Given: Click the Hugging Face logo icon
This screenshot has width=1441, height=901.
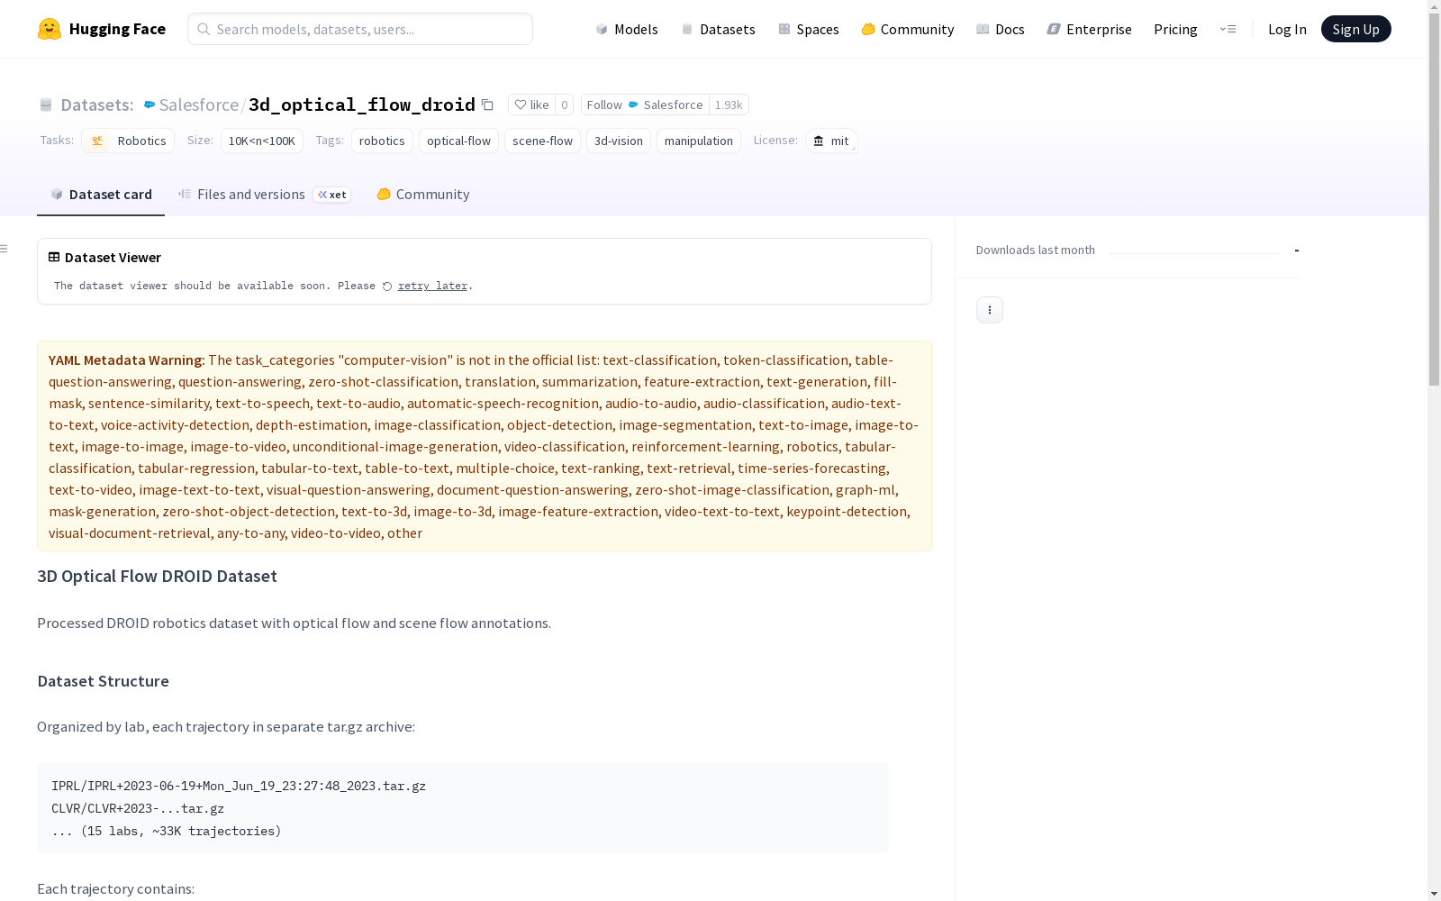Looking at the screenshot, I should point(50,29).
